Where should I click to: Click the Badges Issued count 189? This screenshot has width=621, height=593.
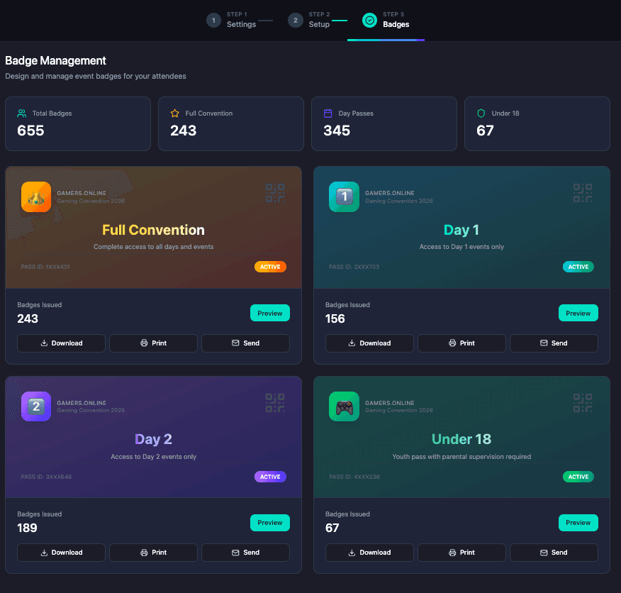click(28, 528)
